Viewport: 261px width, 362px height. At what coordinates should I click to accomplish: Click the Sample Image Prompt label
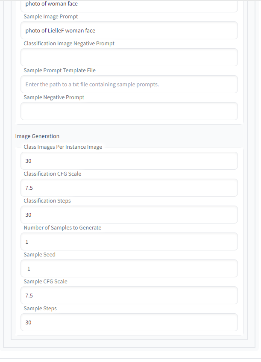(50, 16)
